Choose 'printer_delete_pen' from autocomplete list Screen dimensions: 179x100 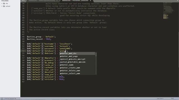pos(77,71)
